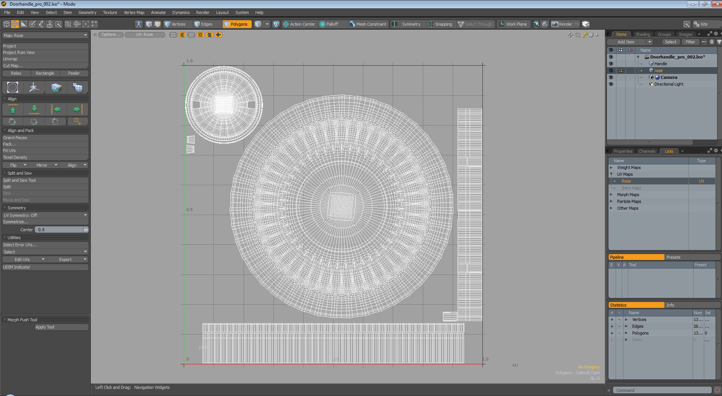
Task: Open the Work Plane options
Action: point(513,24)
